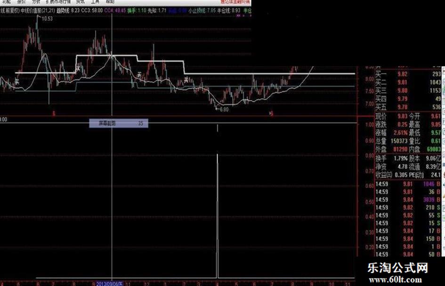Open the 分析 menu in the menu bar
This screenshot has width=445, height=286.
point(36,2)
